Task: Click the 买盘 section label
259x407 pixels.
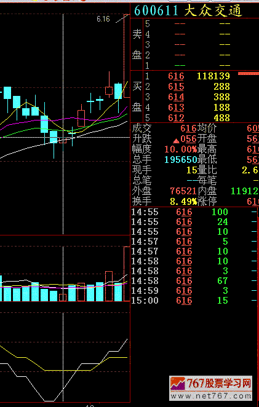Action: click(x=137, y=97)
